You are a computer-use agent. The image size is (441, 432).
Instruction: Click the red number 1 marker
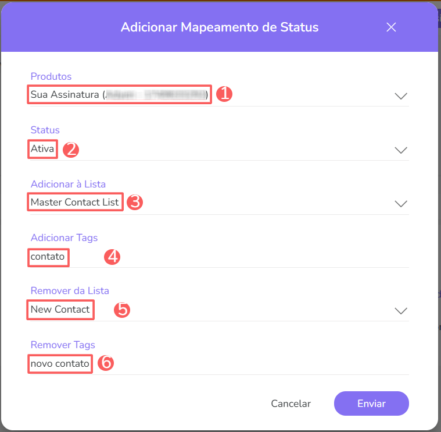point(224,94)
